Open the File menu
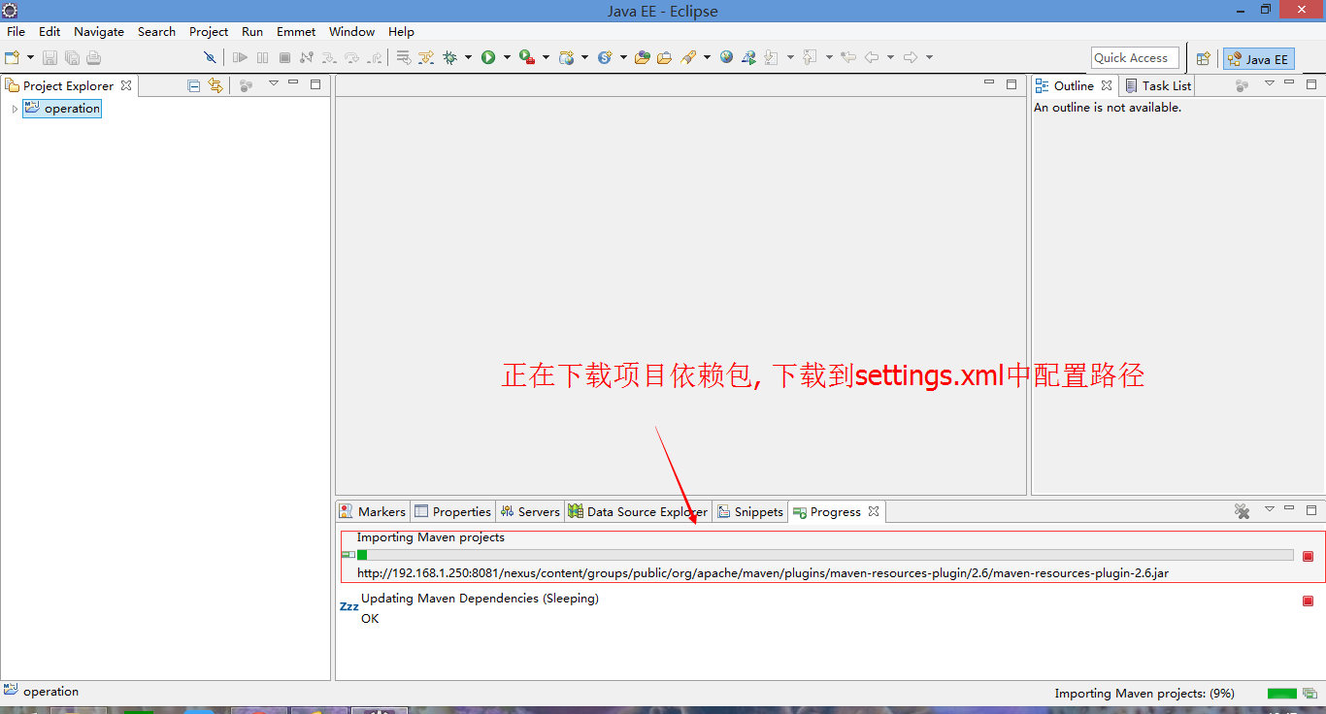The height and width of the screenshot is (714, 1326). (x=17, y=32)
